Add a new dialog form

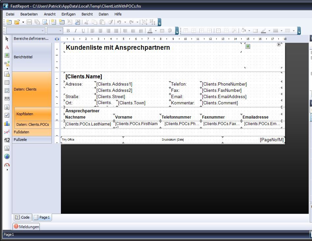click(x=62, y=22)
